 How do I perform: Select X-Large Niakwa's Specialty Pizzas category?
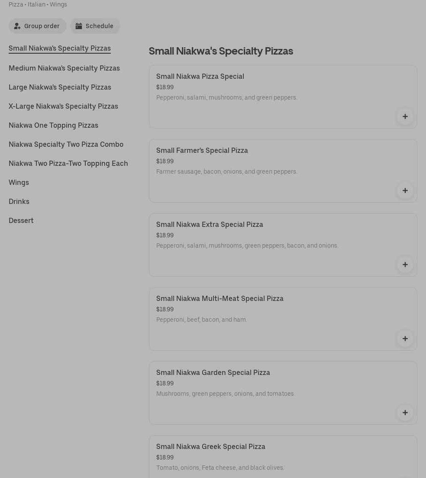click(63, 106)
